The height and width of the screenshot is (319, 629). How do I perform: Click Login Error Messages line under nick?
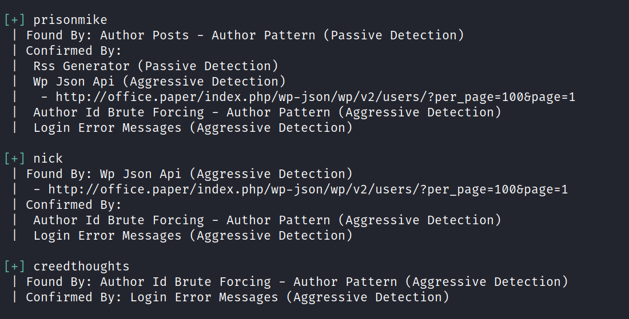(193, 236)
